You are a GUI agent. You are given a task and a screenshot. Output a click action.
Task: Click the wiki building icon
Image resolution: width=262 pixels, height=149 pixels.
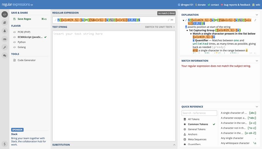tap(253, 5)
